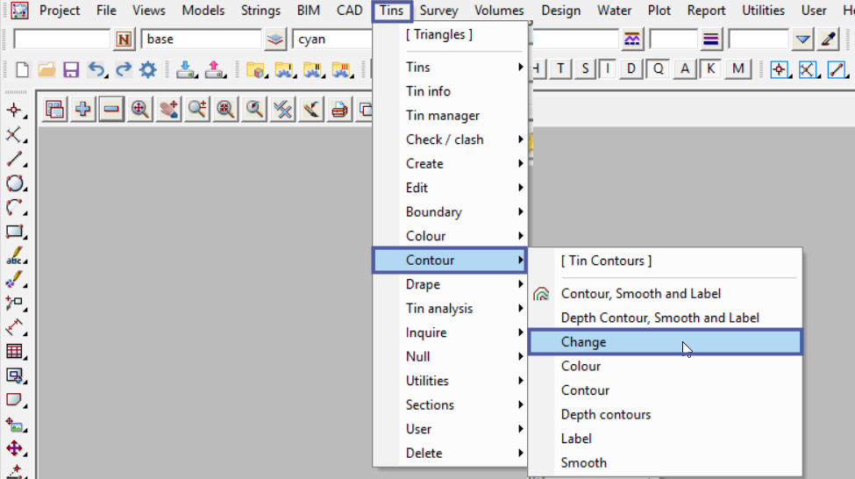Click the Print plot icon in view toolbar
The image size is (855, 479).
click(338, 110)
